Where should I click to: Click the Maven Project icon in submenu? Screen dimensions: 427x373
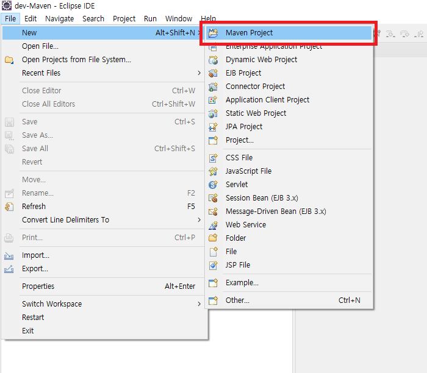pos(213,33)
